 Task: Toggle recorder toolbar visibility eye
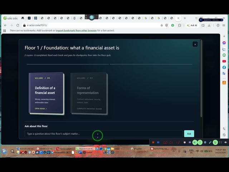click(x=225, y=142)
